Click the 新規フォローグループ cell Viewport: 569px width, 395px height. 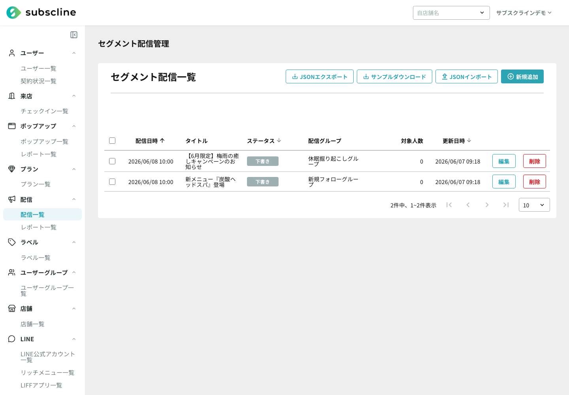point(333,182)
